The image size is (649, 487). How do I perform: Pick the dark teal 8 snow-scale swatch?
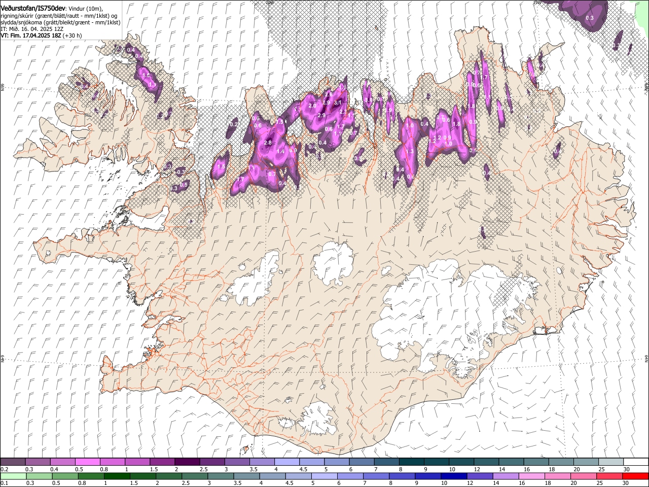412,462
